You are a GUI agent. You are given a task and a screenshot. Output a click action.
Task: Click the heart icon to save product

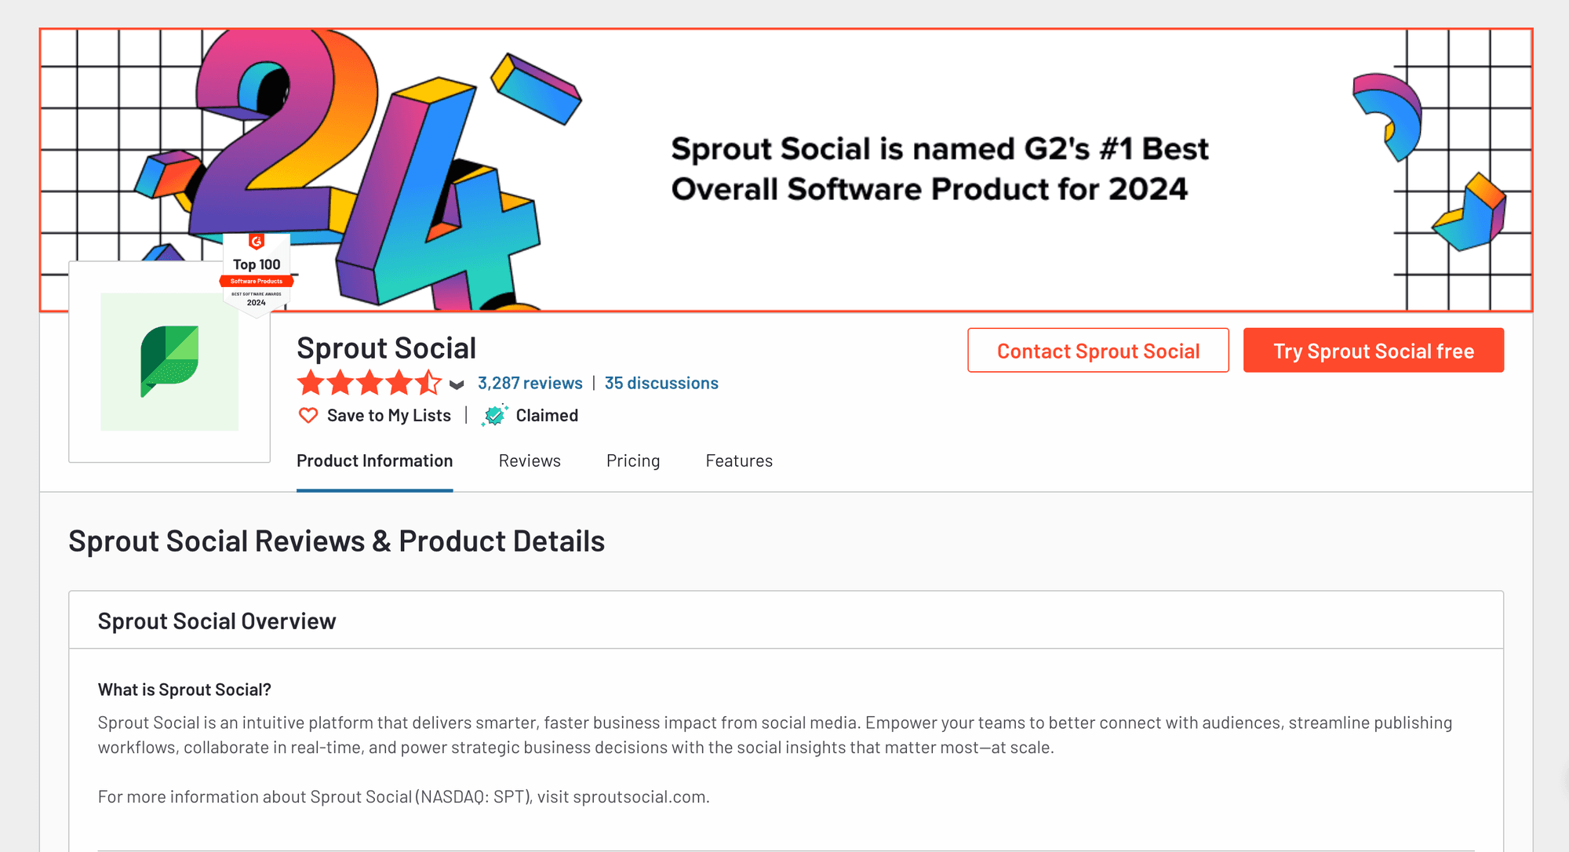(308, 415)
